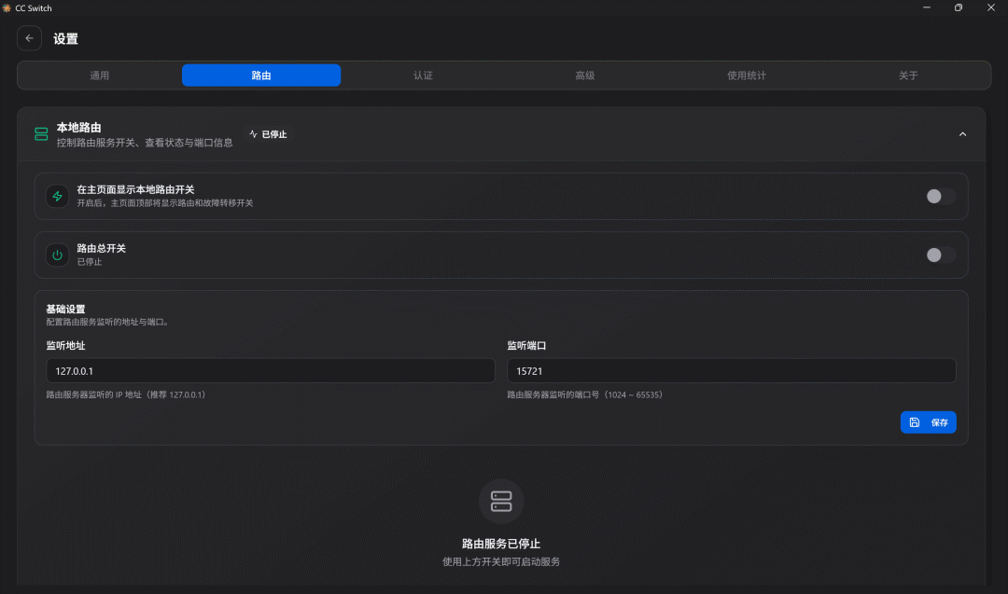Toggle 在主页面显示本地路由开关 switch
Image resolution: width=1008 pixels, height=594 pixels.
click(x=941, y=196)
